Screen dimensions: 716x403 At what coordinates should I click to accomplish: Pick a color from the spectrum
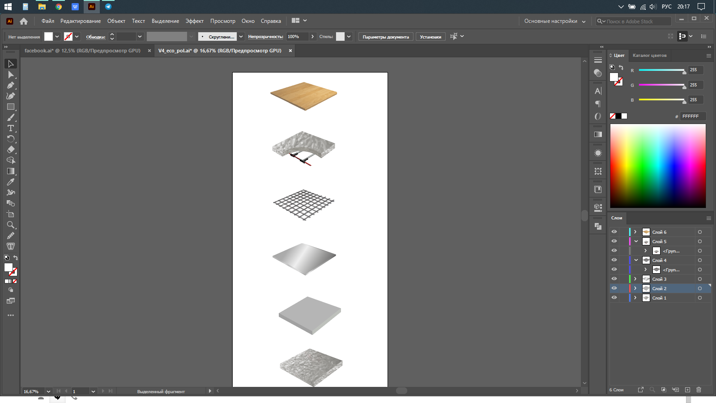[658, 166]
